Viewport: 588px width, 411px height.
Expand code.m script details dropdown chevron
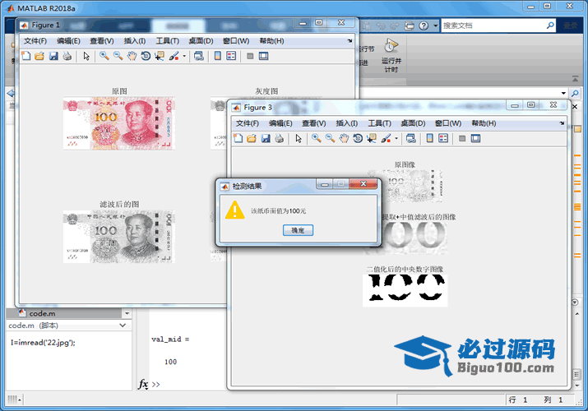click(x=123, y=326)
